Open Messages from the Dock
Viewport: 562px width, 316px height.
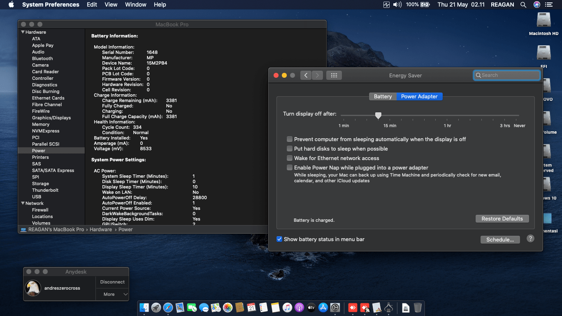point(204,307)
